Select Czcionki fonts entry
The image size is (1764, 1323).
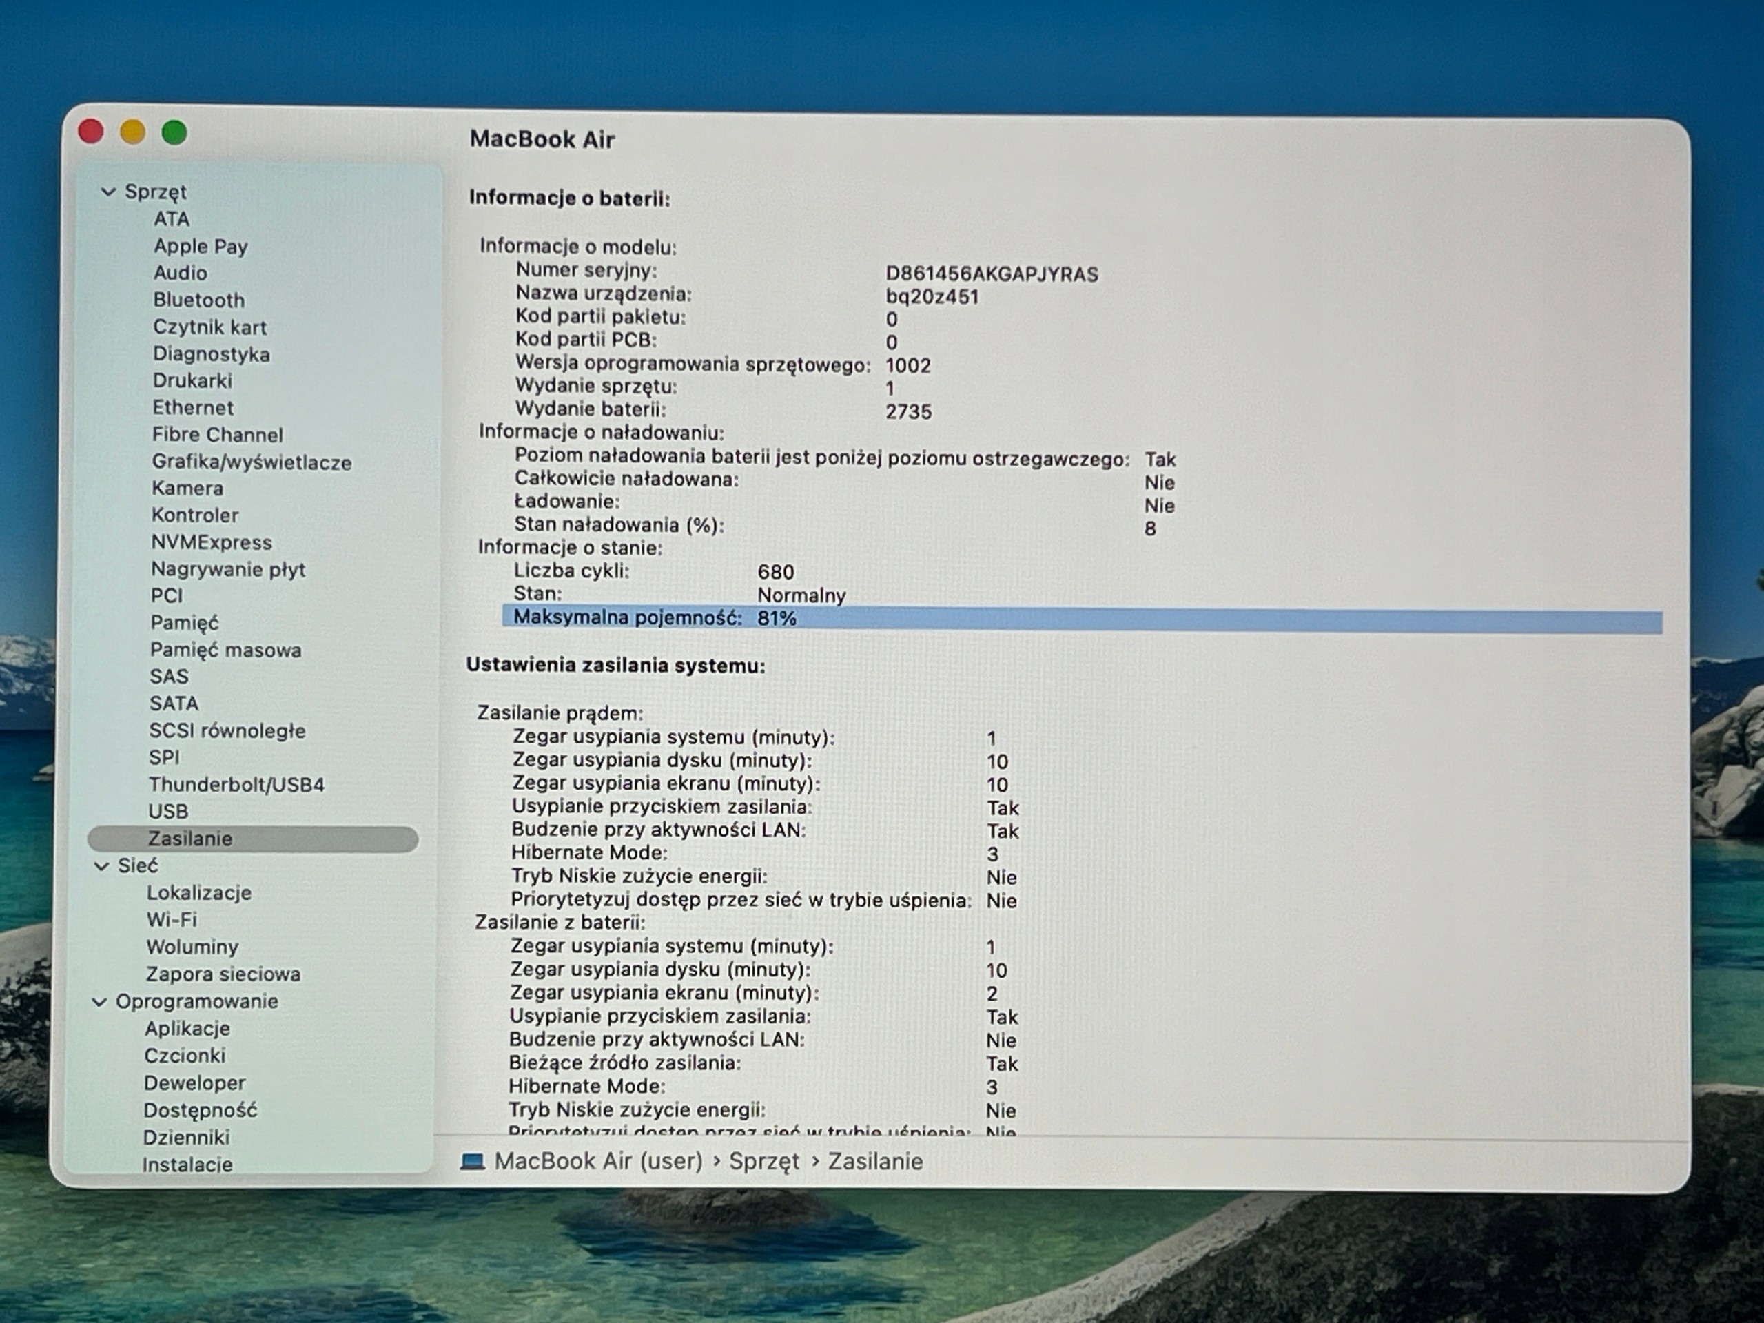pos(185,1056)
